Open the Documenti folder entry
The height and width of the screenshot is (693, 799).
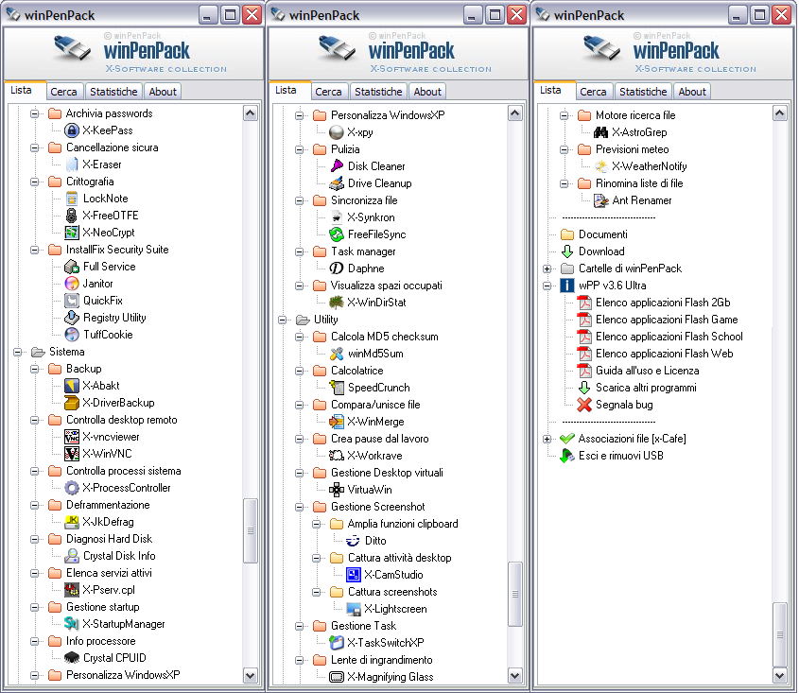(603, 234)
